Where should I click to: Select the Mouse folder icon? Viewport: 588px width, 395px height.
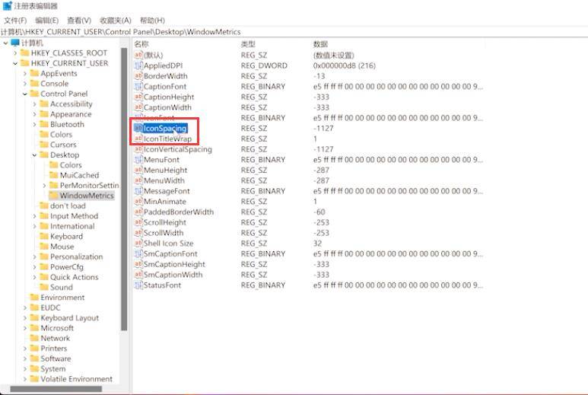point(44,247)
